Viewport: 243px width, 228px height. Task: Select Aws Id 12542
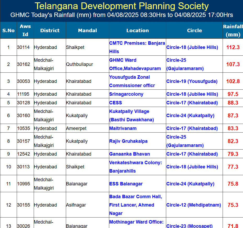point(24,154)
